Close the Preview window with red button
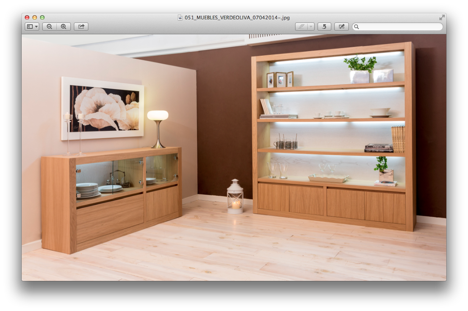This screenshot has height=311, width=468. [x=27, y=18]
